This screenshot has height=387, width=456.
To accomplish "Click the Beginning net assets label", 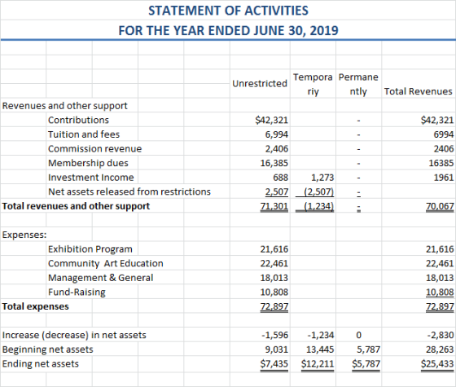I will click(48, 350).
